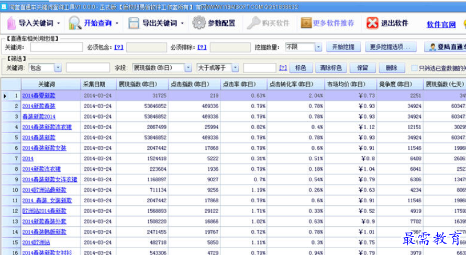466x255 pixels.
Task: Open keyword link 春装新款2014
Action: click(39, 117)
